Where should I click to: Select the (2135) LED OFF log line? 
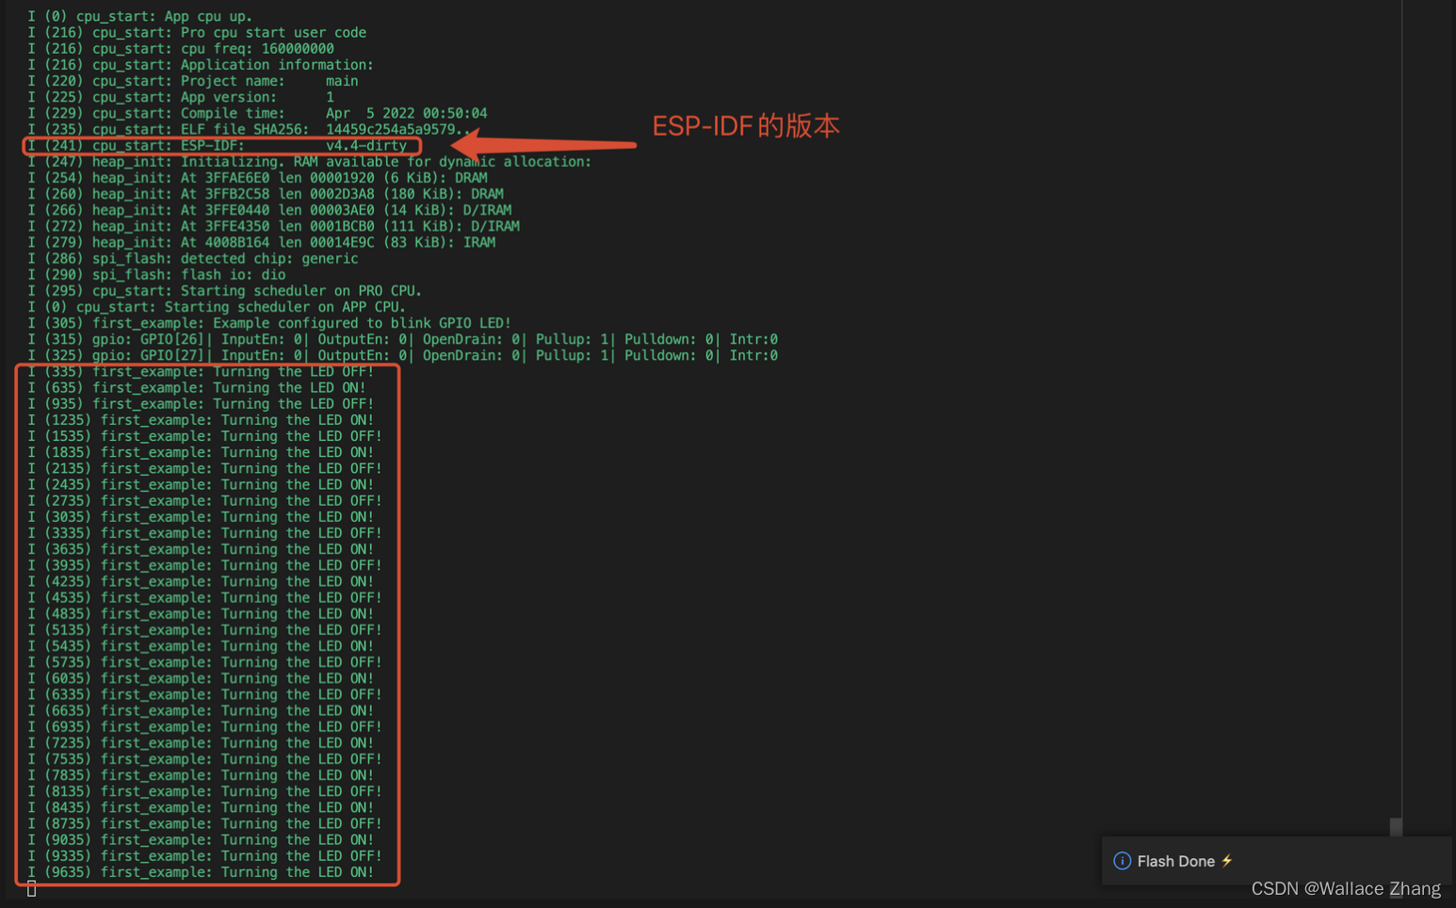tap(204, 468)
